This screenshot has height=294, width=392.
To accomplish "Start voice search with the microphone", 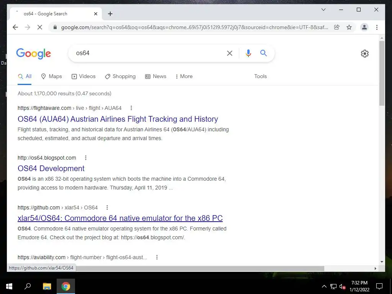I will coord(248,53).
